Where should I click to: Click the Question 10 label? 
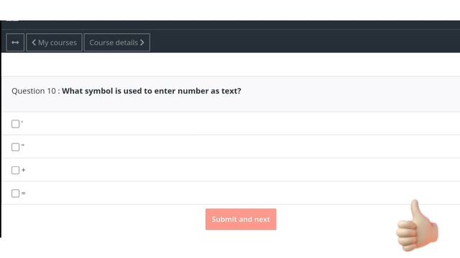coord(34,91)
